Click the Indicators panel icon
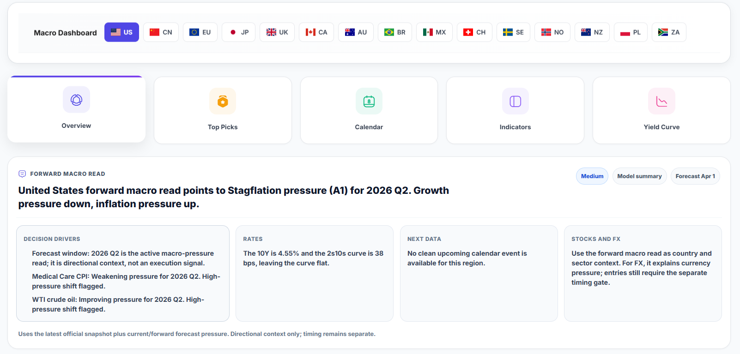The height and width of the screenshot is (354, 740). pyautogui.click(x=515, y=101)
